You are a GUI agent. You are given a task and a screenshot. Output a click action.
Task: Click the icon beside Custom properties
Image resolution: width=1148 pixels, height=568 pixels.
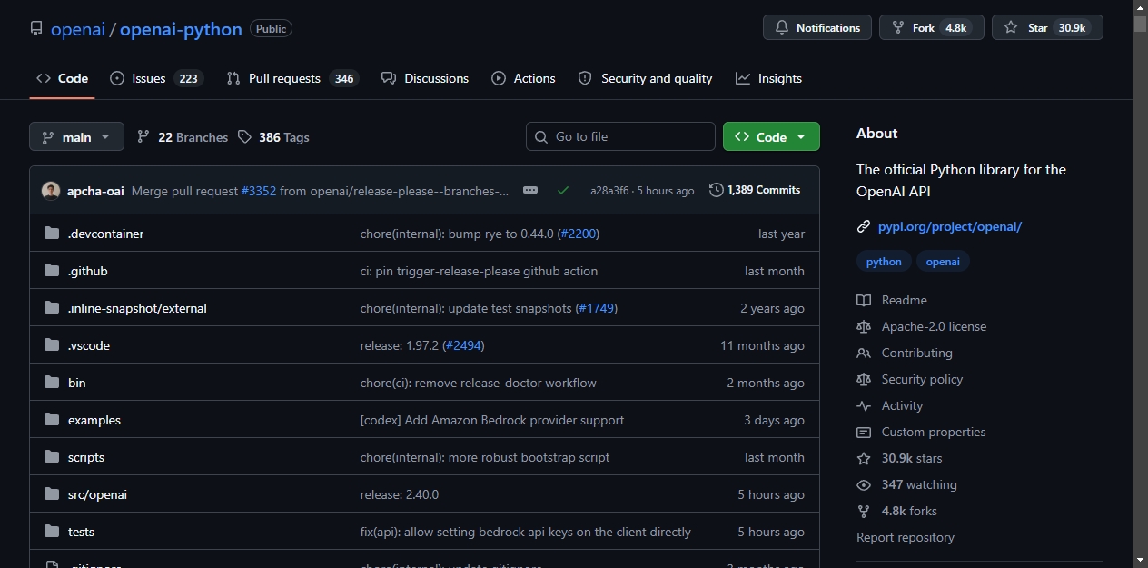tap(864, 432)
